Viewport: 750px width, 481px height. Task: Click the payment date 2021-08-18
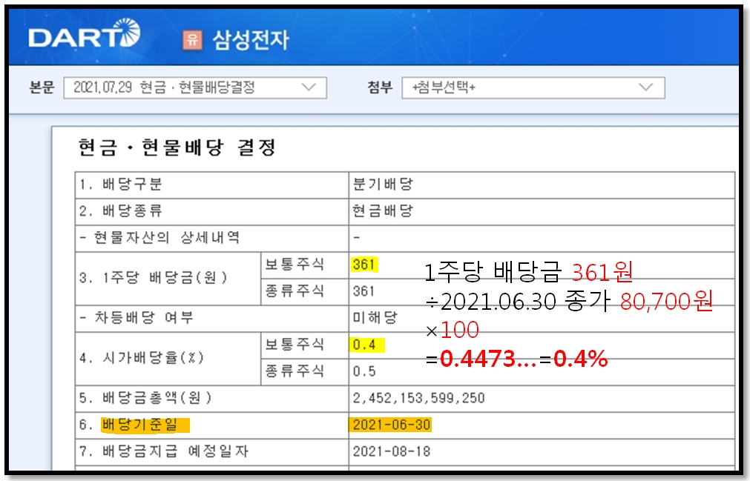point(392,451)
